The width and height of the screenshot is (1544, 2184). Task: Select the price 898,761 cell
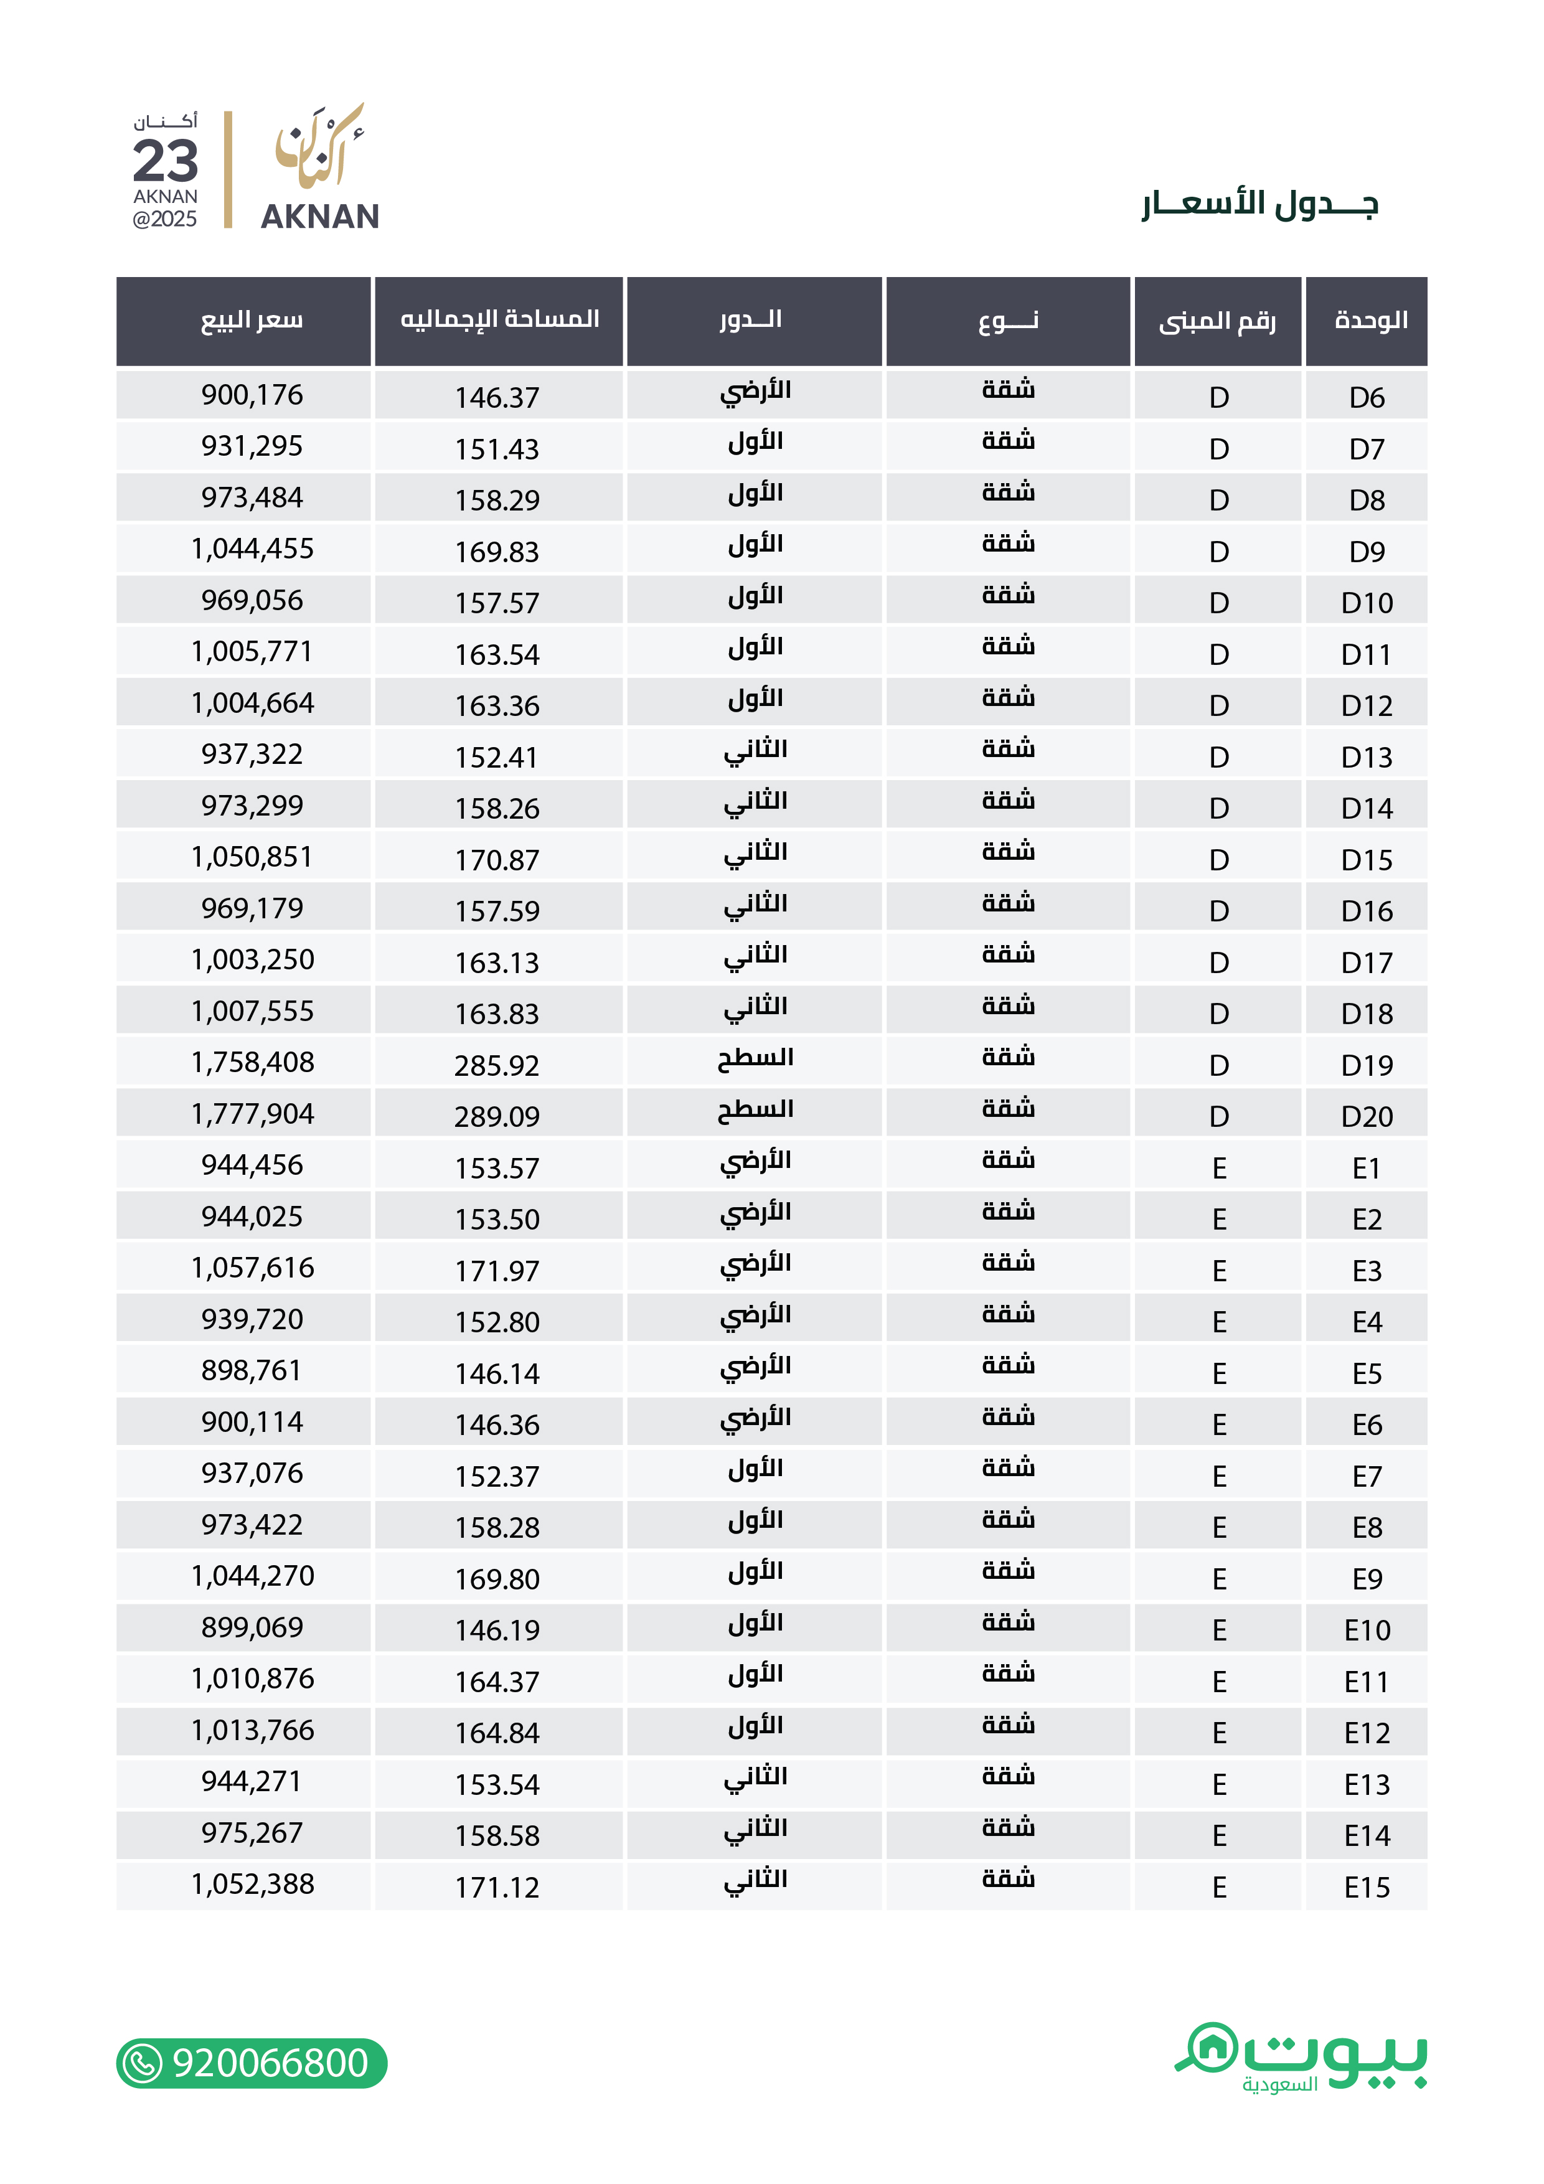pyautogui.click(x=251, y=1371)
